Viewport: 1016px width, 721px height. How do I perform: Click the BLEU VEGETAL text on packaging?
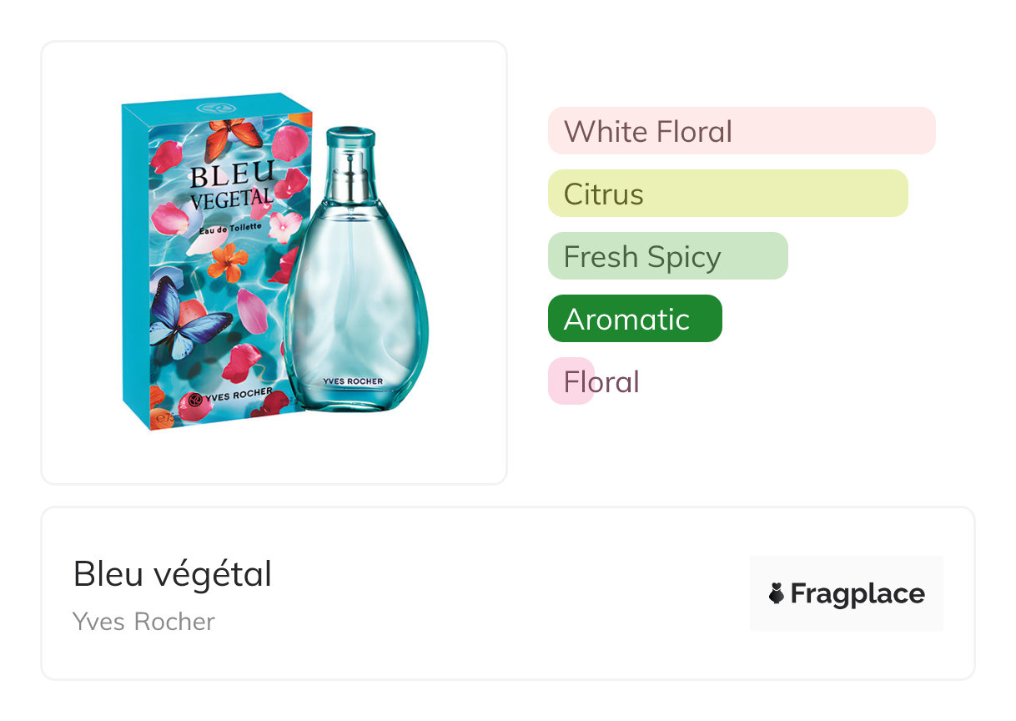pyautogui.click(x=230, y=185)
